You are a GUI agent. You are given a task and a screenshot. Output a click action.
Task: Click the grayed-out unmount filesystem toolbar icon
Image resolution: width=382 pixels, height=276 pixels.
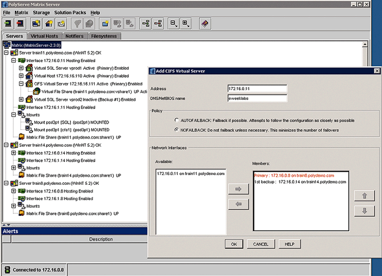(129, 23)
